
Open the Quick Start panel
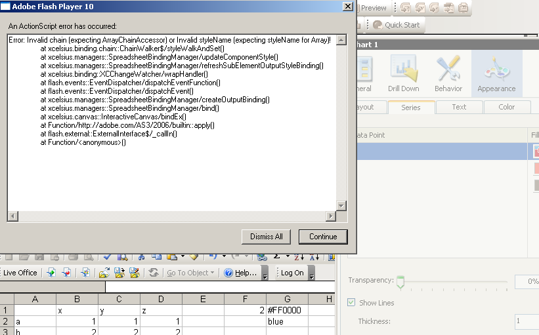[397, 25]
